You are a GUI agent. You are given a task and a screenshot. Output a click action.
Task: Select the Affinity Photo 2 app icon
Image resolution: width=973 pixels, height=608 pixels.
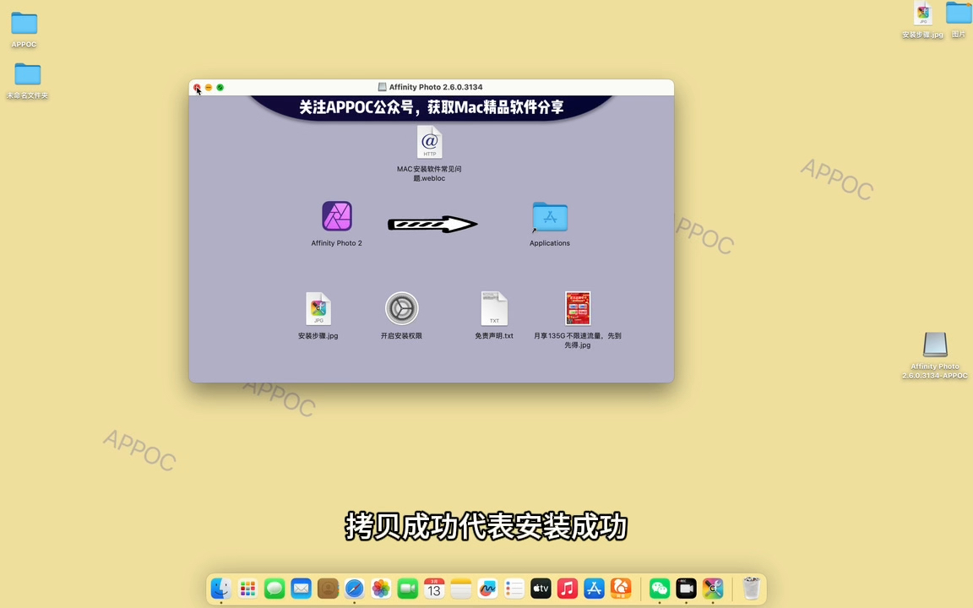tap(336, 217)
